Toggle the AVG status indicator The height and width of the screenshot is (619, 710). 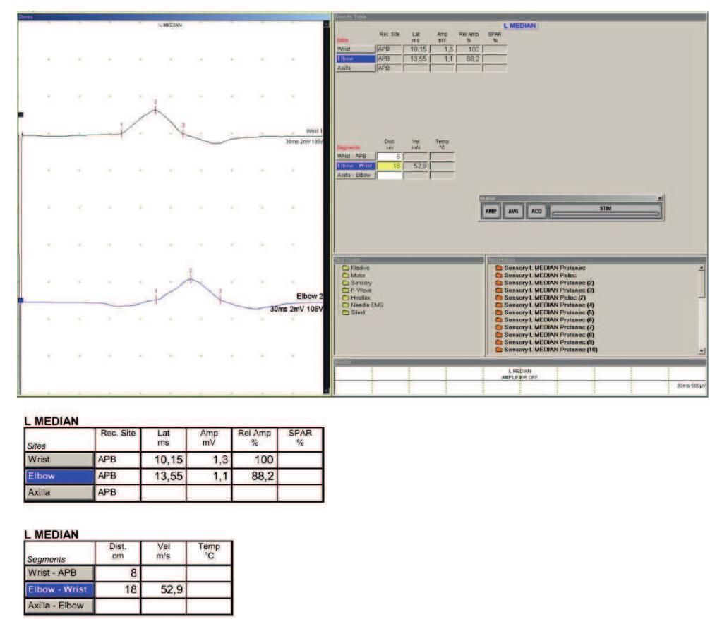(x=514, y=211)
